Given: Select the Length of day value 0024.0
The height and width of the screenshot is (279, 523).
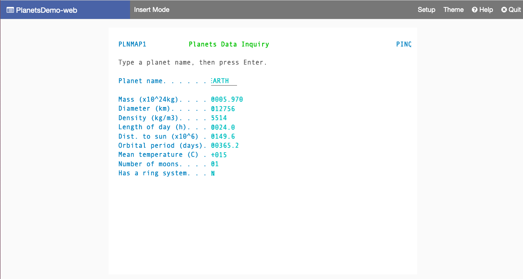Looking at the screenshot, I should pyautogui.click(x=223, y=127).
